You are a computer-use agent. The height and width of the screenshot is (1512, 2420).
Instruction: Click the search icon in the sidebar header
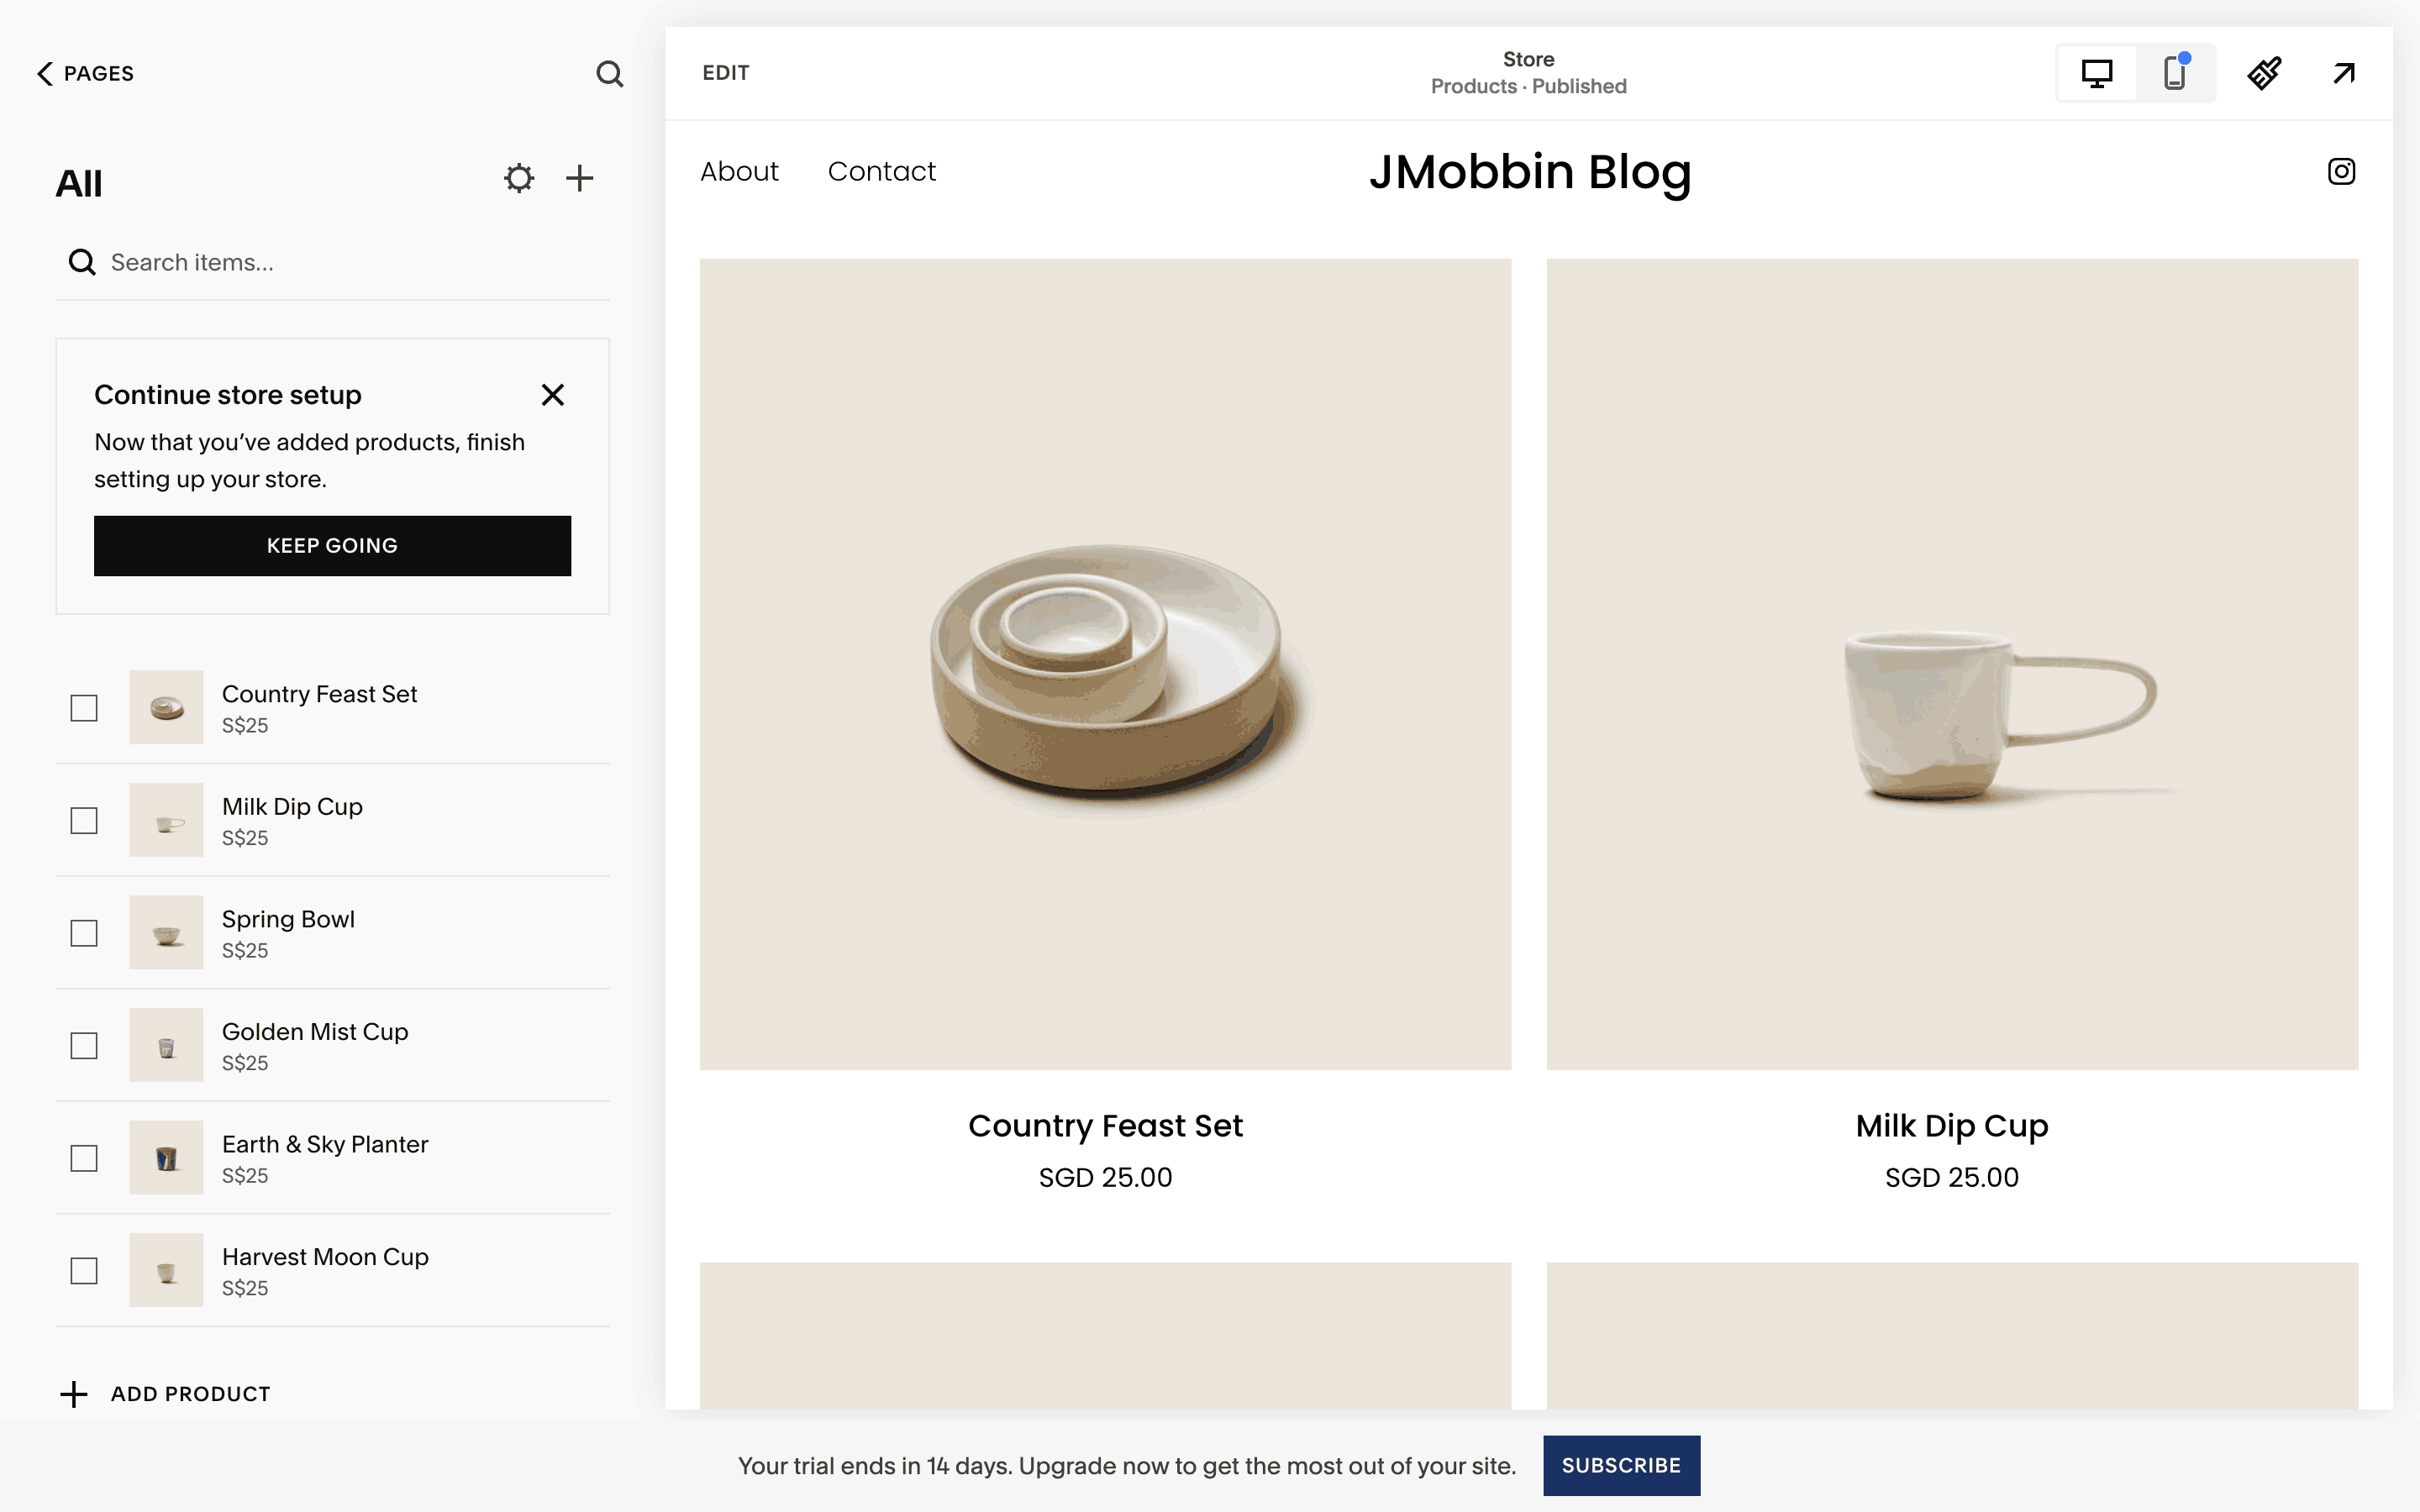[609, 73]
